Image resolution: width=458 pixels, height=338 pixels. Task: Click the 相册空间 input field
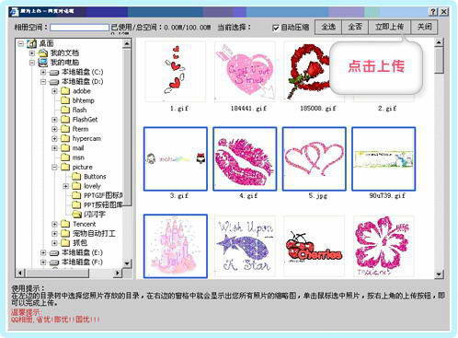(x=79, y=28)
